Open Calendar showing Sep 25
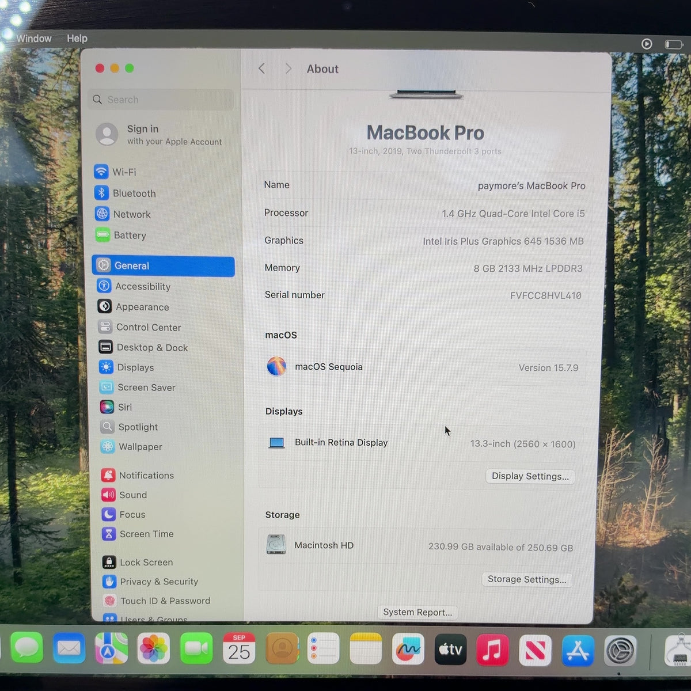The image size is (691, 691). [x=239, y=649]
